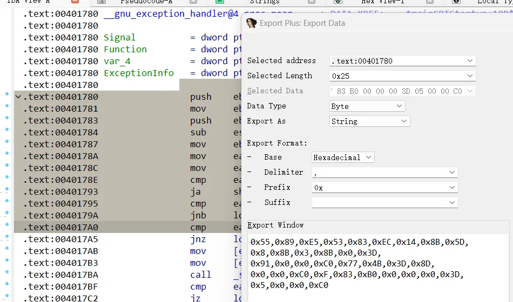Open the Export As dropdown showing String
The width and height of the screenshot is (513, 302).
click(x=404, y=121)
